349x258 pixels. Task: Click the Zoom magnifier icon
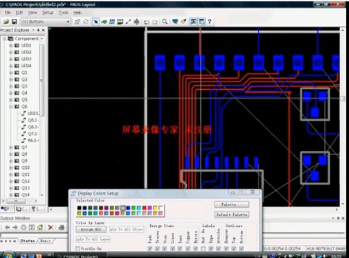[x=165, y=21]
